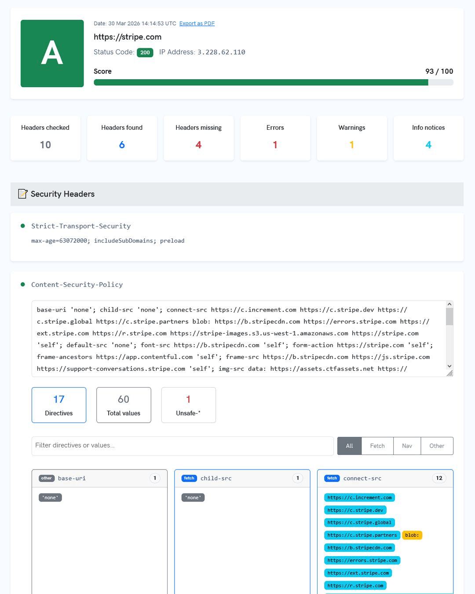Select the Nav filter tab

coord(407,446)
